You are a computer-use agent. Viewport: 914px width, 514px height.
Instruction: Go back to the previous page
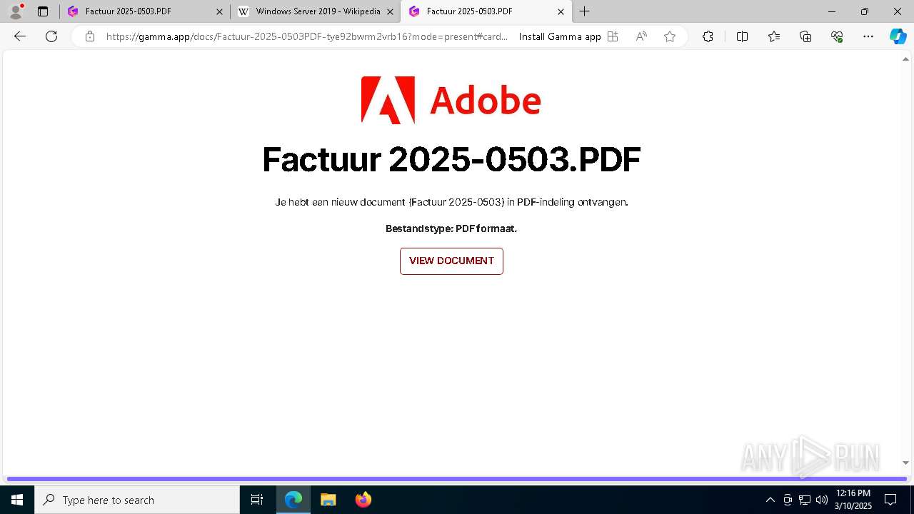point(20,36)
